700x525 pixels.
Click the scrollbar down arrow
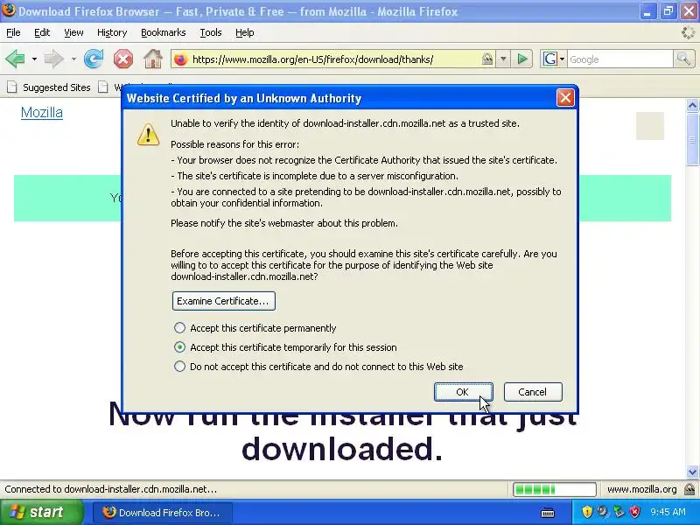click(x=692, y=472)
